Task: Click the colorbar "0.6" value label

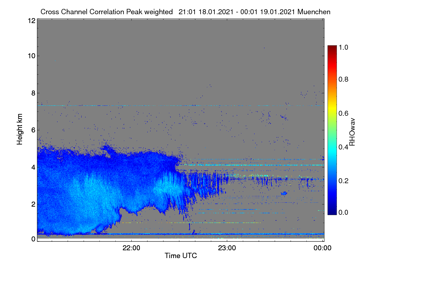Action: (343, 113)
